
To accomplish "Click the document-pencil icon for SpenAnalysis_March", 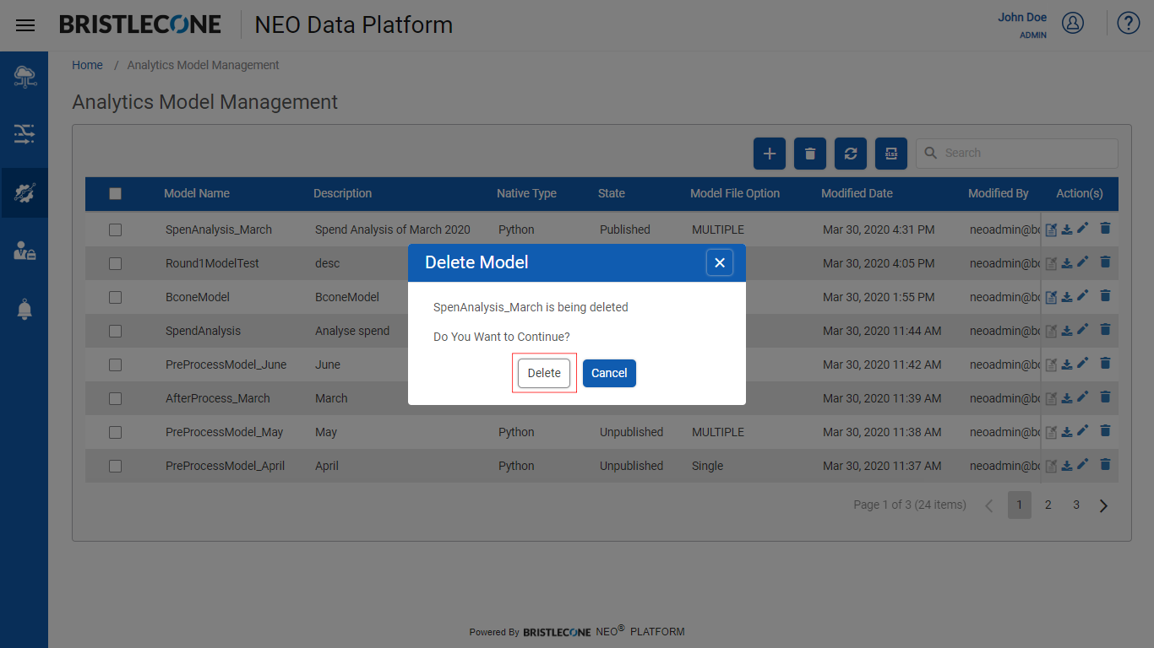I will tap(1051, 229).
